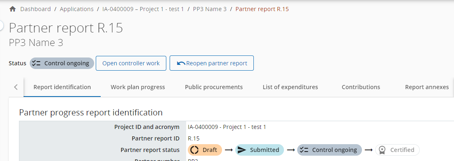Screen dimensions: 454x161
Task: Open the Public procurements tab
Action: tap(214, 87)
